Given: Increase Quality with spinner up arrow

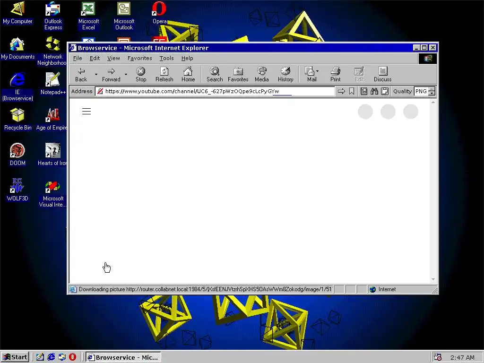Looking at the screenshot, I should tap(432, 89).
